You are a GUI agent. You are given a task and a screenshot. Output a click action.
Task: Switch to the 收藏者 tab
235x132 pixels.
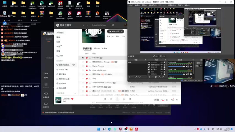[x=105, y=48]
